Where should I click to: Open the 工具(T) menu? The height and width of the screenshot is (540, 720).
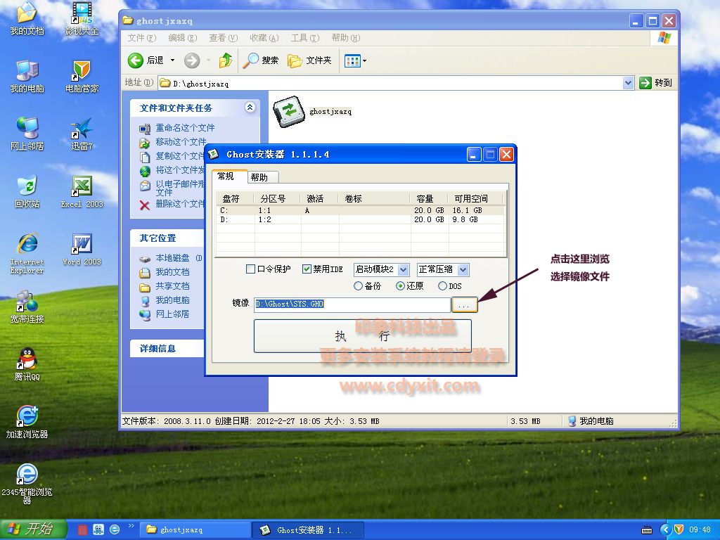click(305, 38)
